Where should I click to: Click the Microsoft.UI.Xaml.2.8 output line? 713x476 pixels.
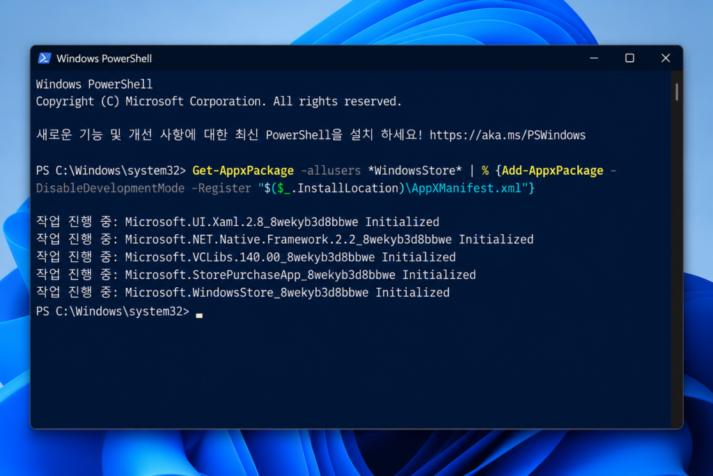coord(237,222)
